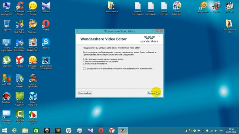Close the Wondershare Video Editor installer window
Image resolution: width=239 pixels, height=134 pixels.
pos(159,31)
